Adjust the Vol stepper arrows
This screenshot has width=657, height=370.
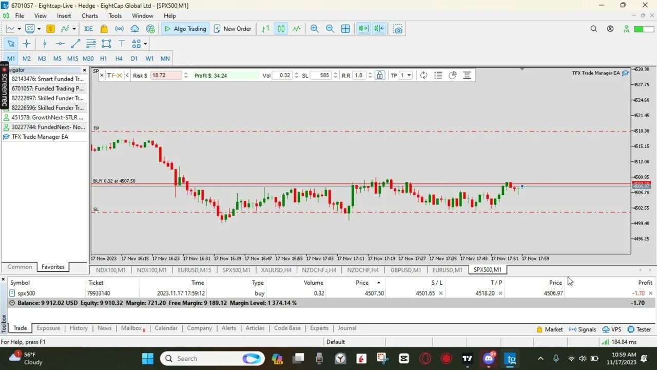click(x=296, y=75)
